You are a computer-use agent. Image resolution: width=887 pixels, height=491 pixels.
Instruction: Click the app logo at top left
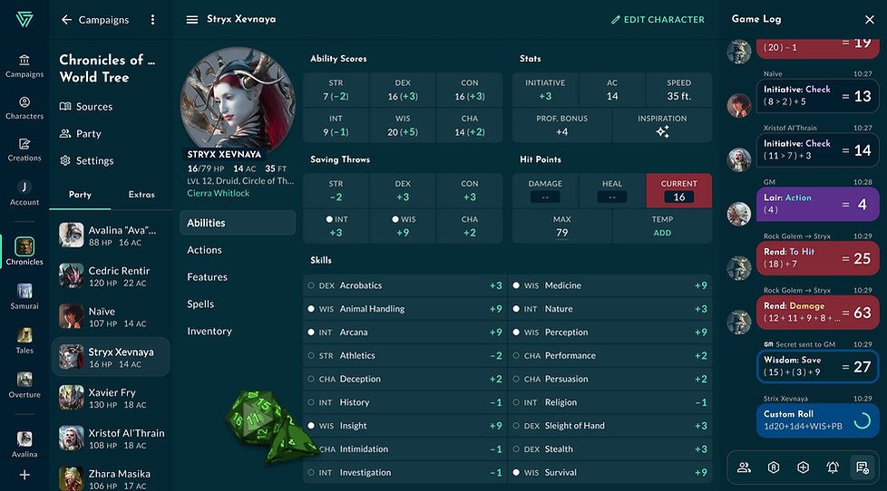click(24, 20)
